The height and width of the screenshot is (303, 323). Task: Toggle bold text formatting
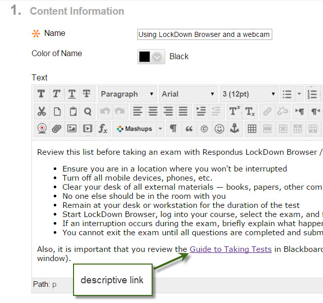click(x=42, y=94)
